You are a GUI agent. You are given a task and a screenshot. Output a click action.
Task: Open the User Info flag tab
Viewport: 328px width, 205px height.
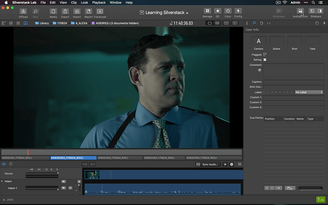tap(254, 23)
